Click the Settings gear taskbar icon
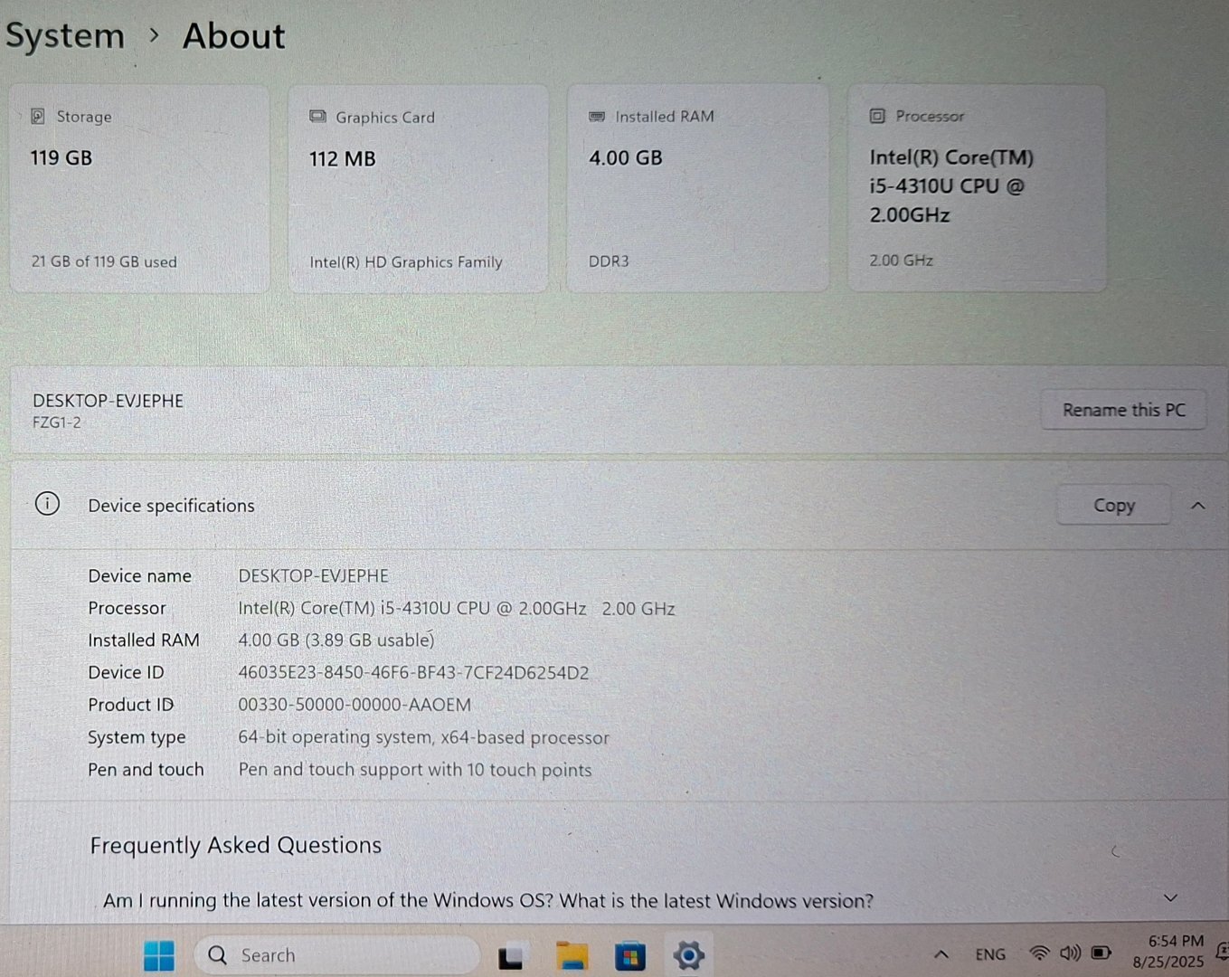Screen dimensions: 1229x977 [x=688, y=955]
